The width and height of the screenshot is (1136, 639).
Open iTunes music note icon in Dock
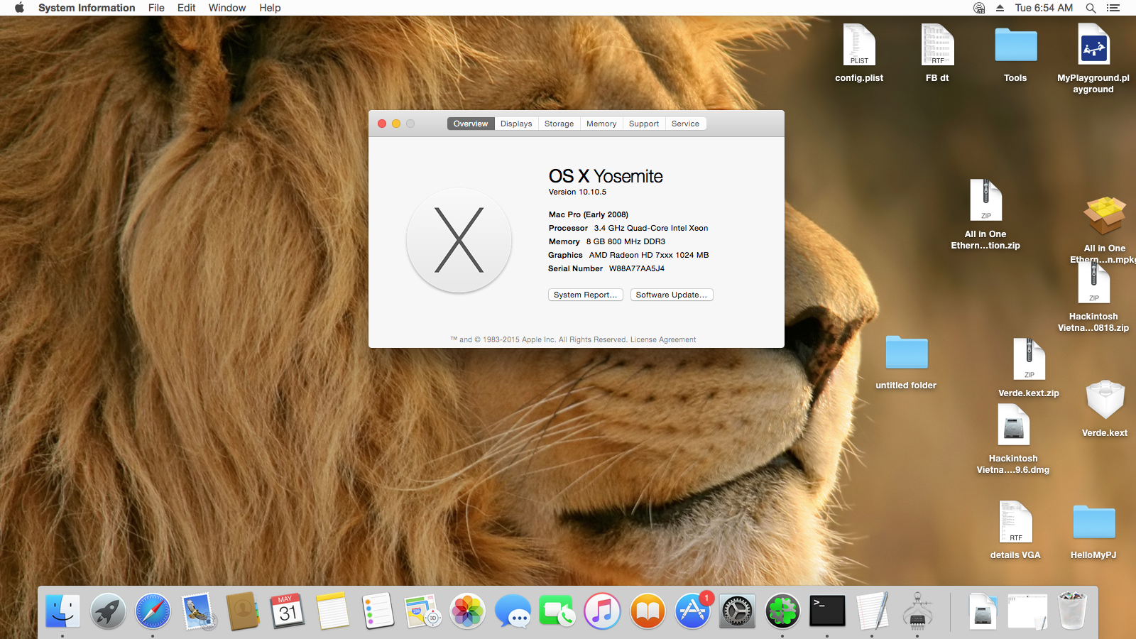(x=603, y=611)
